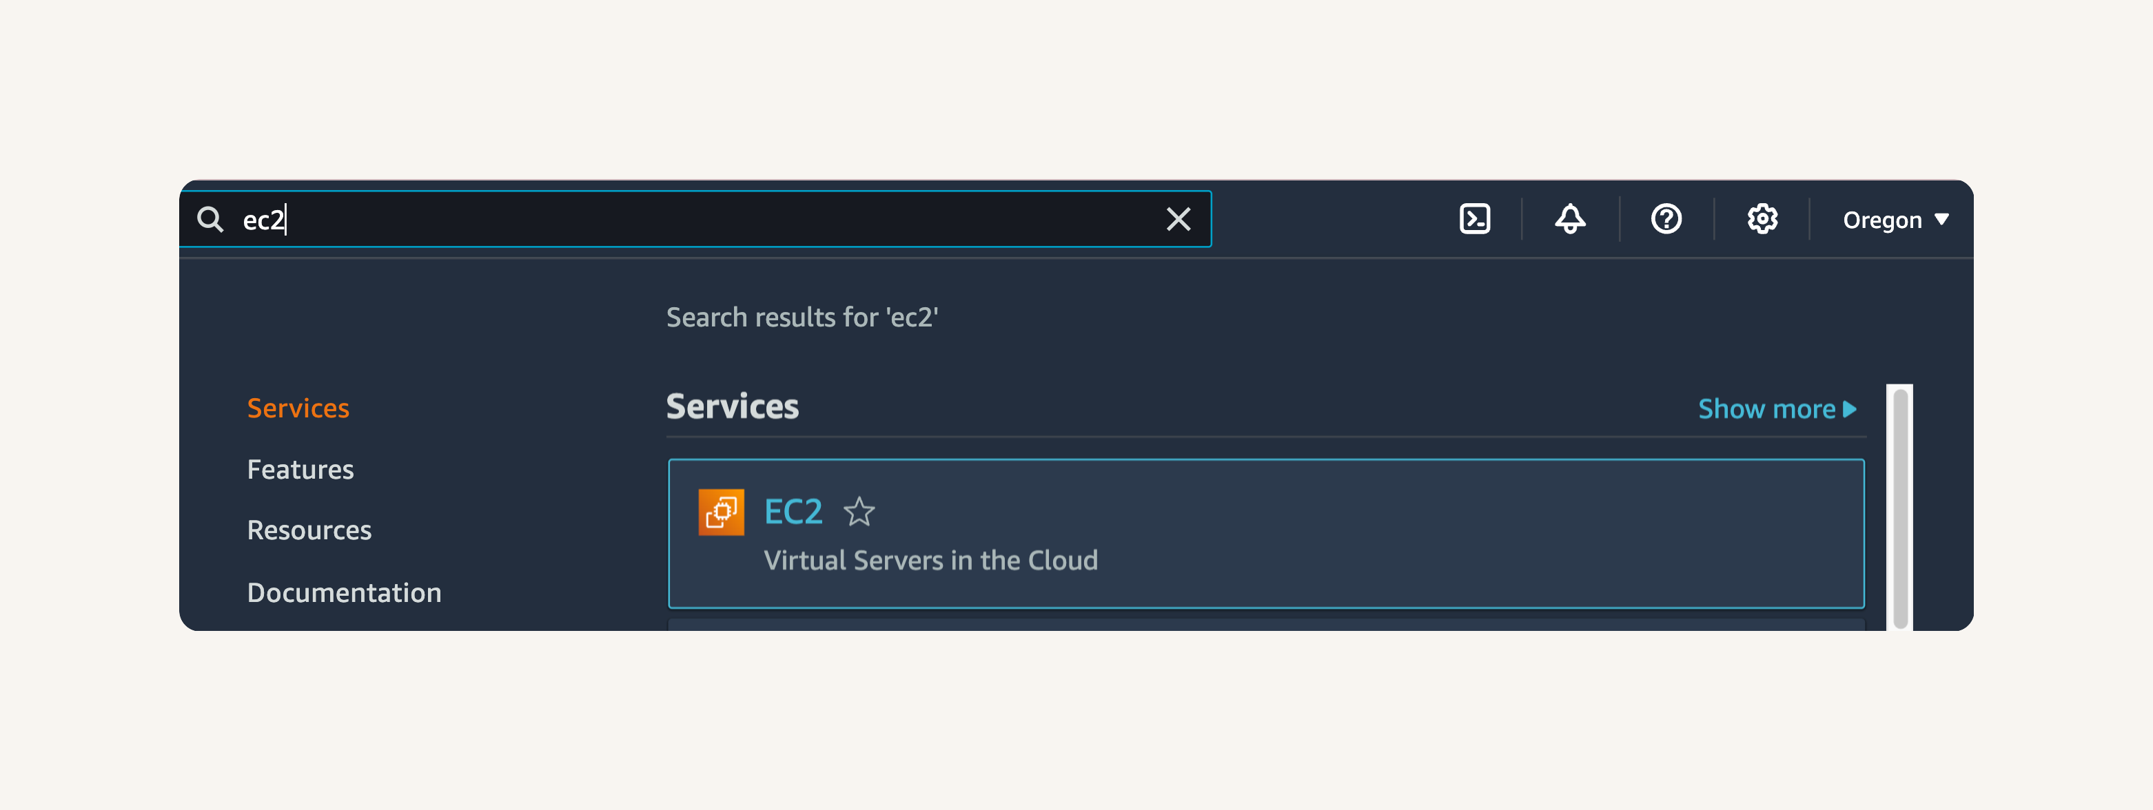Open the EC2 service link
2153x810 pixels.
793,512
